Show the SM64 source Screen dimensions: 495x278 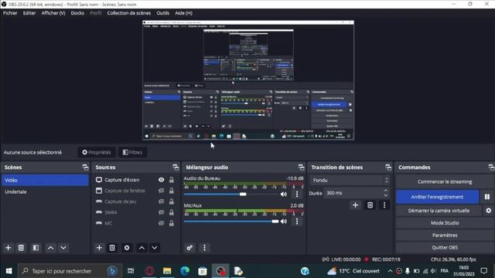click(x=162, y=212)
